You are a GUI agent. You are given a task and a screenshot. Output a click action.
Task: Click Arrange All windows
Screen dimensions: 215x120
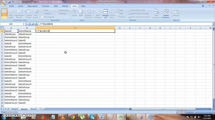[105, 13]
